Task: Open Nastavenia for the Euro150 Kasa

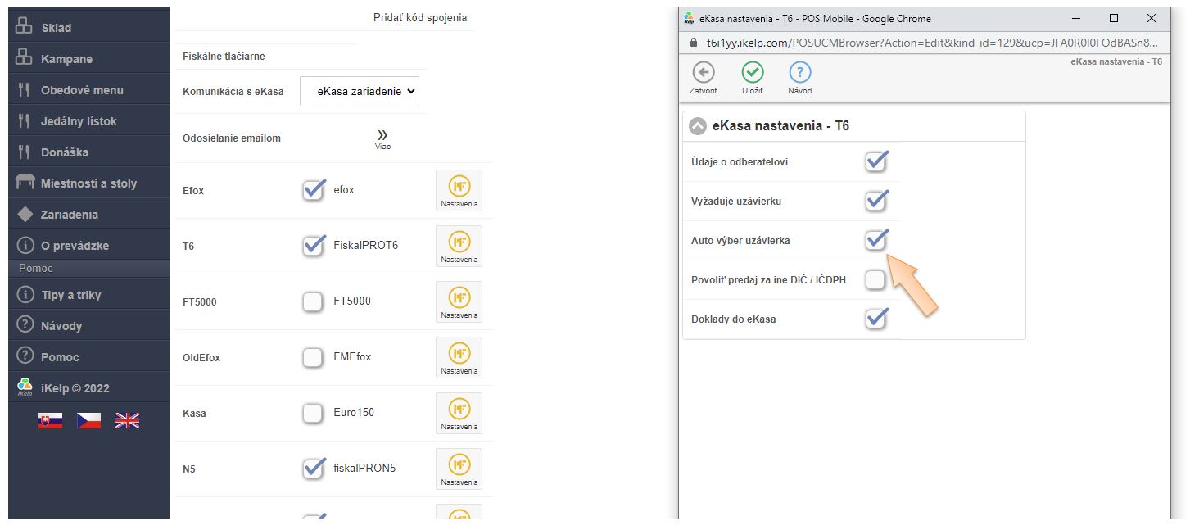Action: pos(459,413)
